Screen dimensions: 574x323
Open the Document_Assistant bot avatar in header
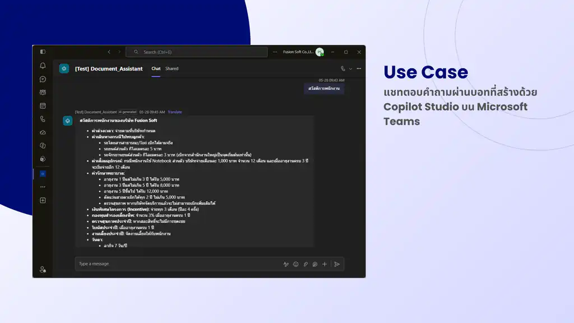(x=64, y=68)
